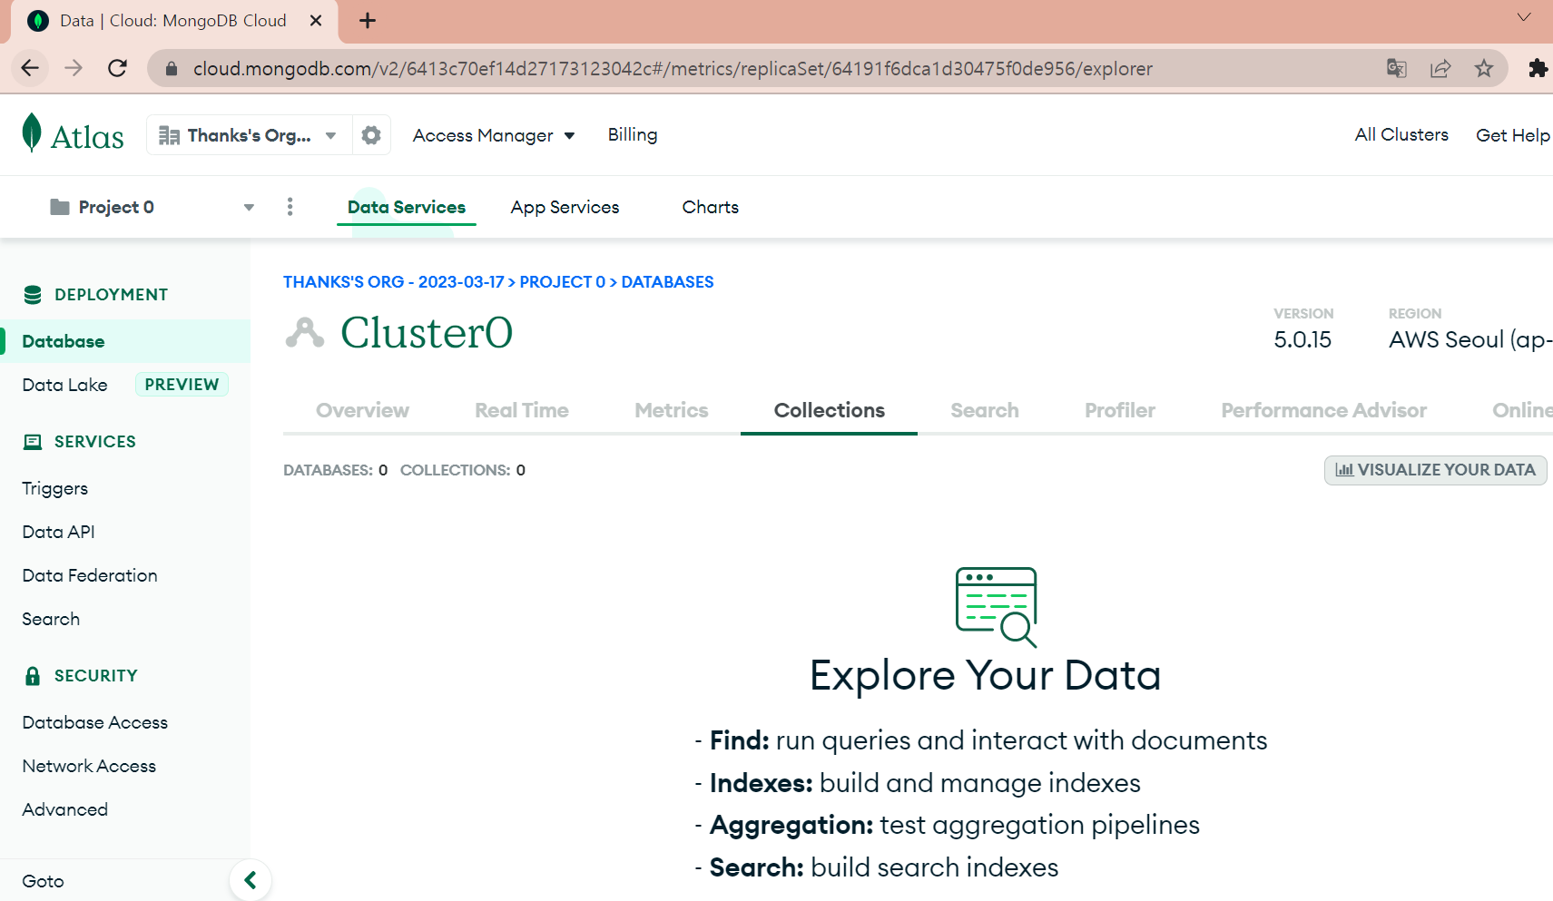Viewport: 1553px width, 901px height.
Task: Open Triggers in the sidebar
Action: pyautogui.click(x=54, y=488)
